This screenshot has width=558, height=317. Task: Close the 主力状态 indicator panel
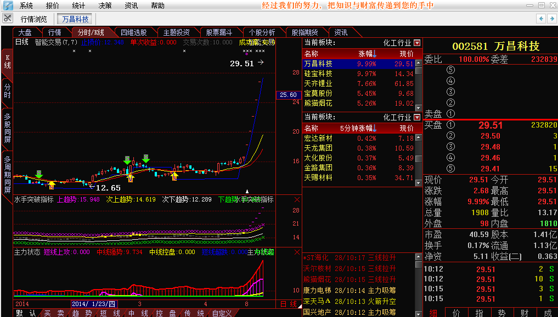pos(297,252)
